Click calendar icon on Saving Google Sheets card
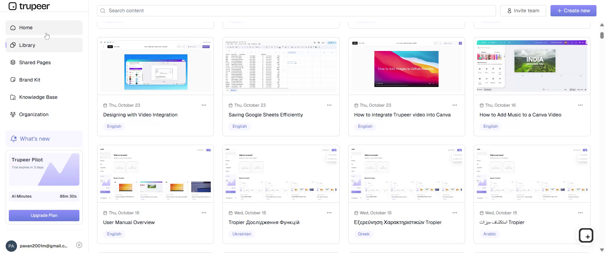 (x=231, y=105)
